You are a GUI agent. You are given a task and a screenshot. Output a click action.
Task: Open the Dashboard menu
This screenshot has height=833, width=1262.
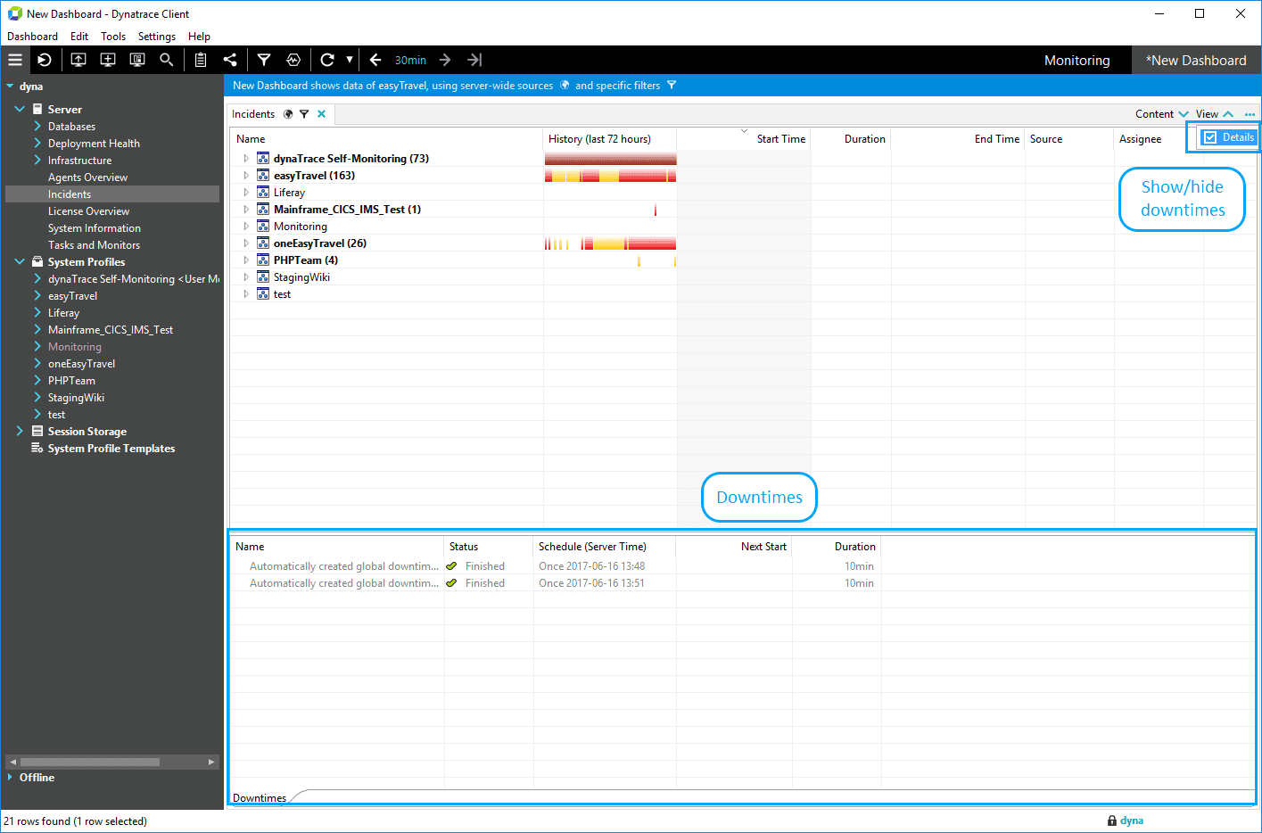click(32, 37)
